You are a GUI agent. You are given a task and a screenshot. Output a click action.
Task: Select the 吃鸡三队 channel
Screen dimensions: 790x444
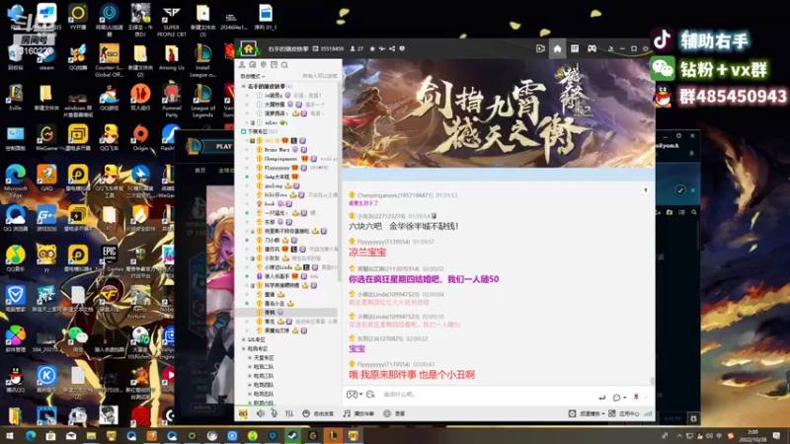[x=264, y=376]
